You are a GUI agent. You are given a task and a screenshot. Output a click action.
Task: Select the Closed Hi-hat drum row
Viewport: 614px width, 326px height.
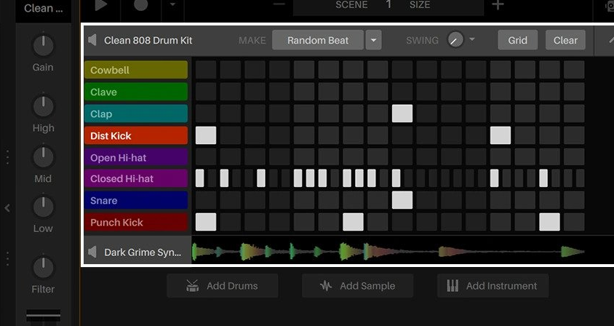click(x=136, y=178)
